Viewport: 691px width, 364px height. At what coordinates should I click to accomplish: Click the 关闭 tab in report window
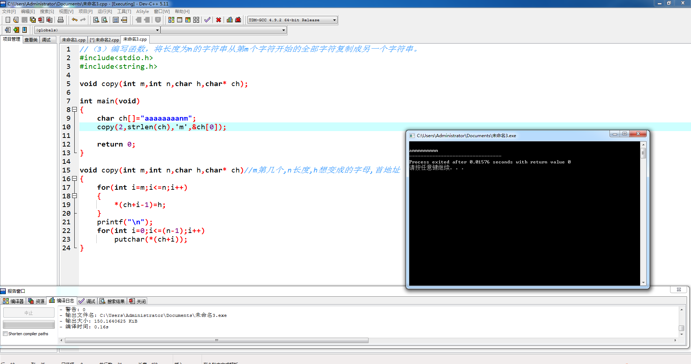coord(137,301)
